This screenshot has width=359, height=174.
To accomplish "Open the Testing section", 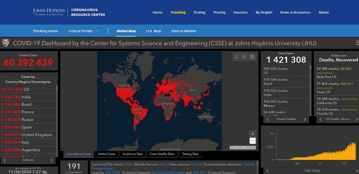I will (199, 12).
